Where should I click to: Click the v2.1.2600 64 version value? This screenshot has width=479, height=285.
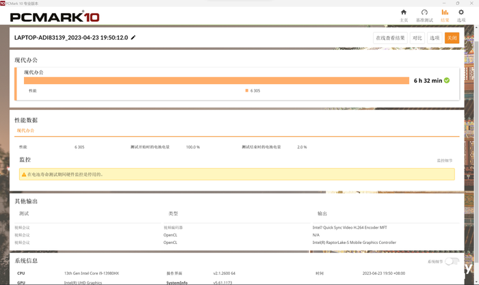pos(224,273)
